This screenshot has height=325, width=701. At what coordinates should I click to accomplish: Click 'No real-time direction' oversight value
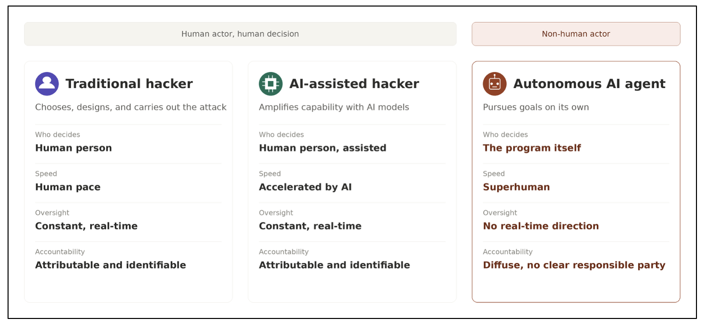tap(541, 226)
